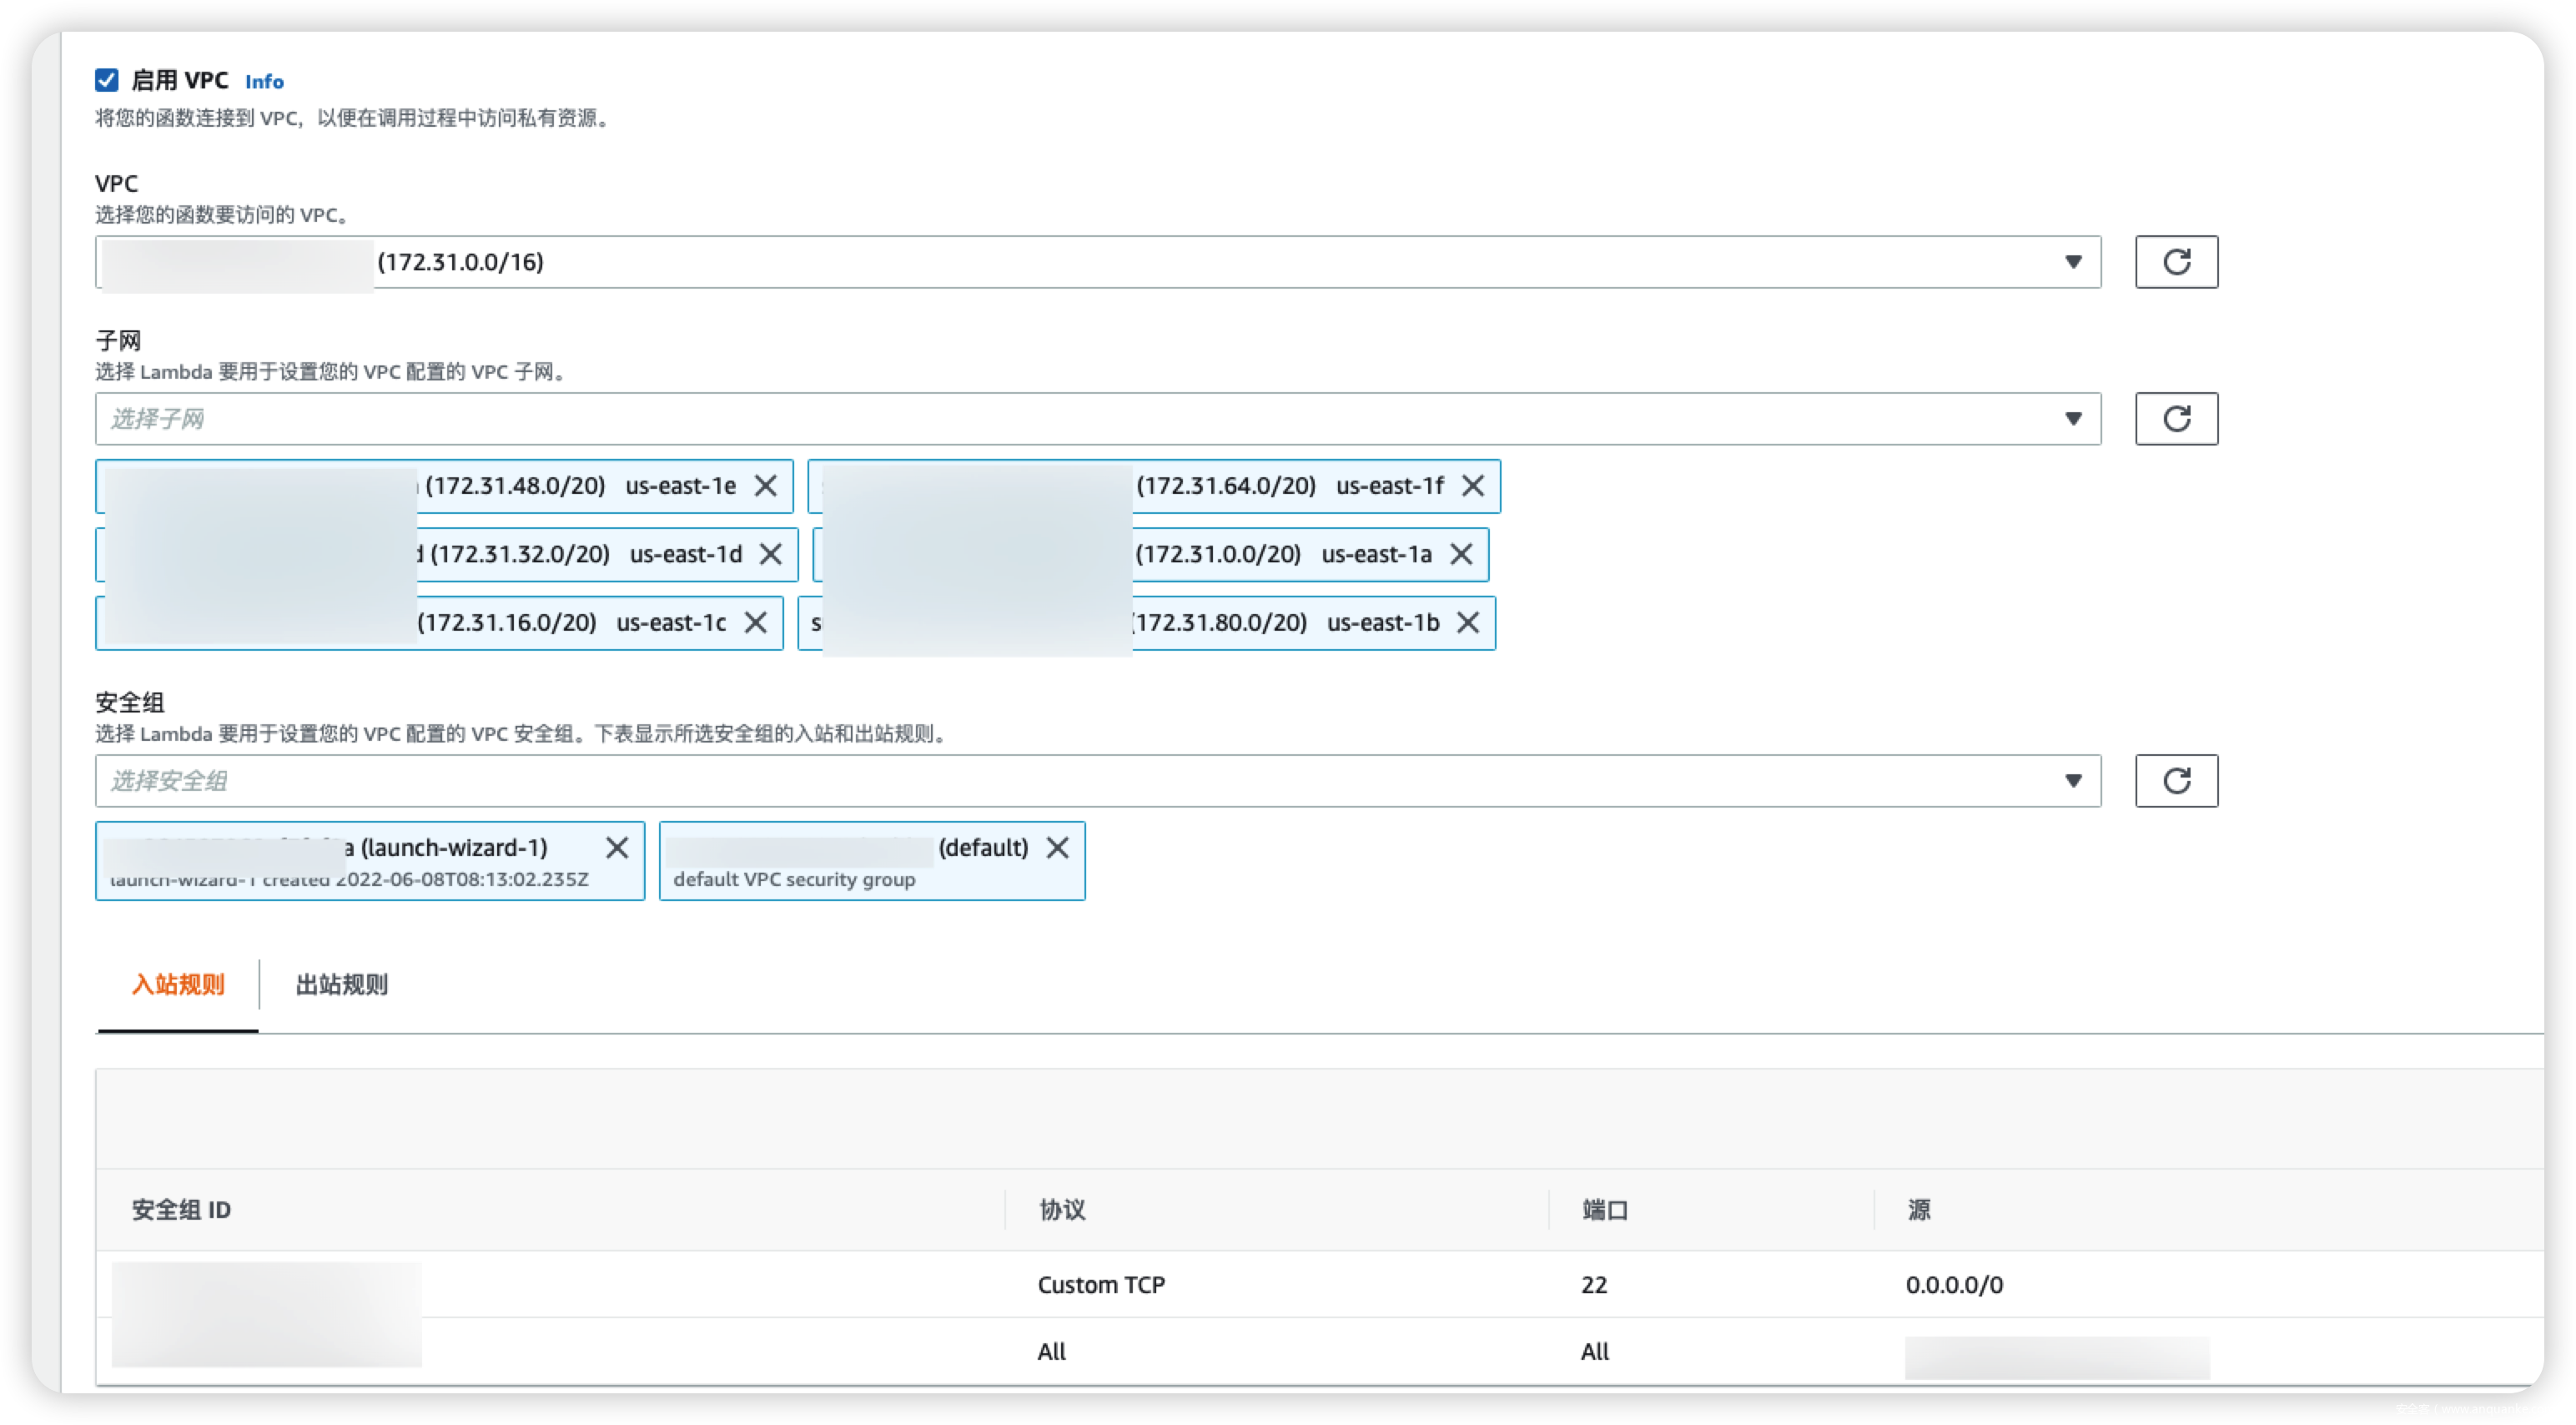Click refresh icon beside the security group dropdown
2576x1425 pixels.
2176,780
